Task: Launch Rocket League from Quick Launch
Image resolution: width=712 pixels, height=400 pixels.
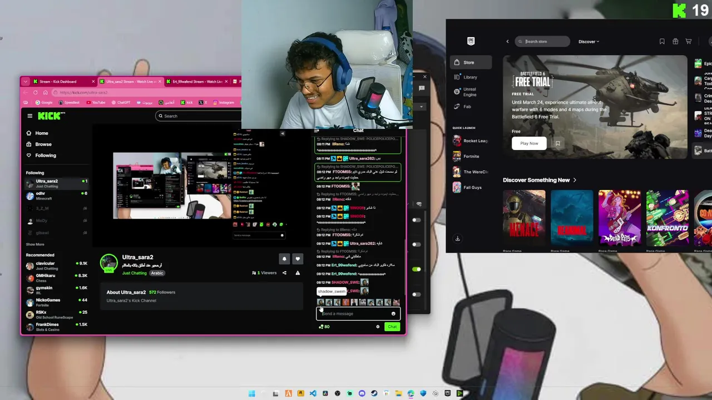Action: (471, 141)
